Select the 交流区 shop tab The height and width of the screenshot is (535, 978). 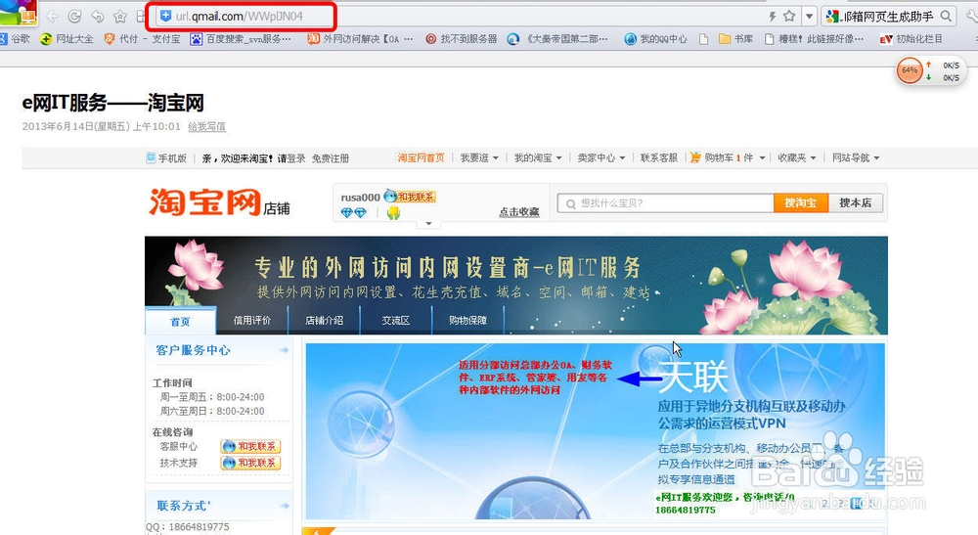(x=395, y=321)
